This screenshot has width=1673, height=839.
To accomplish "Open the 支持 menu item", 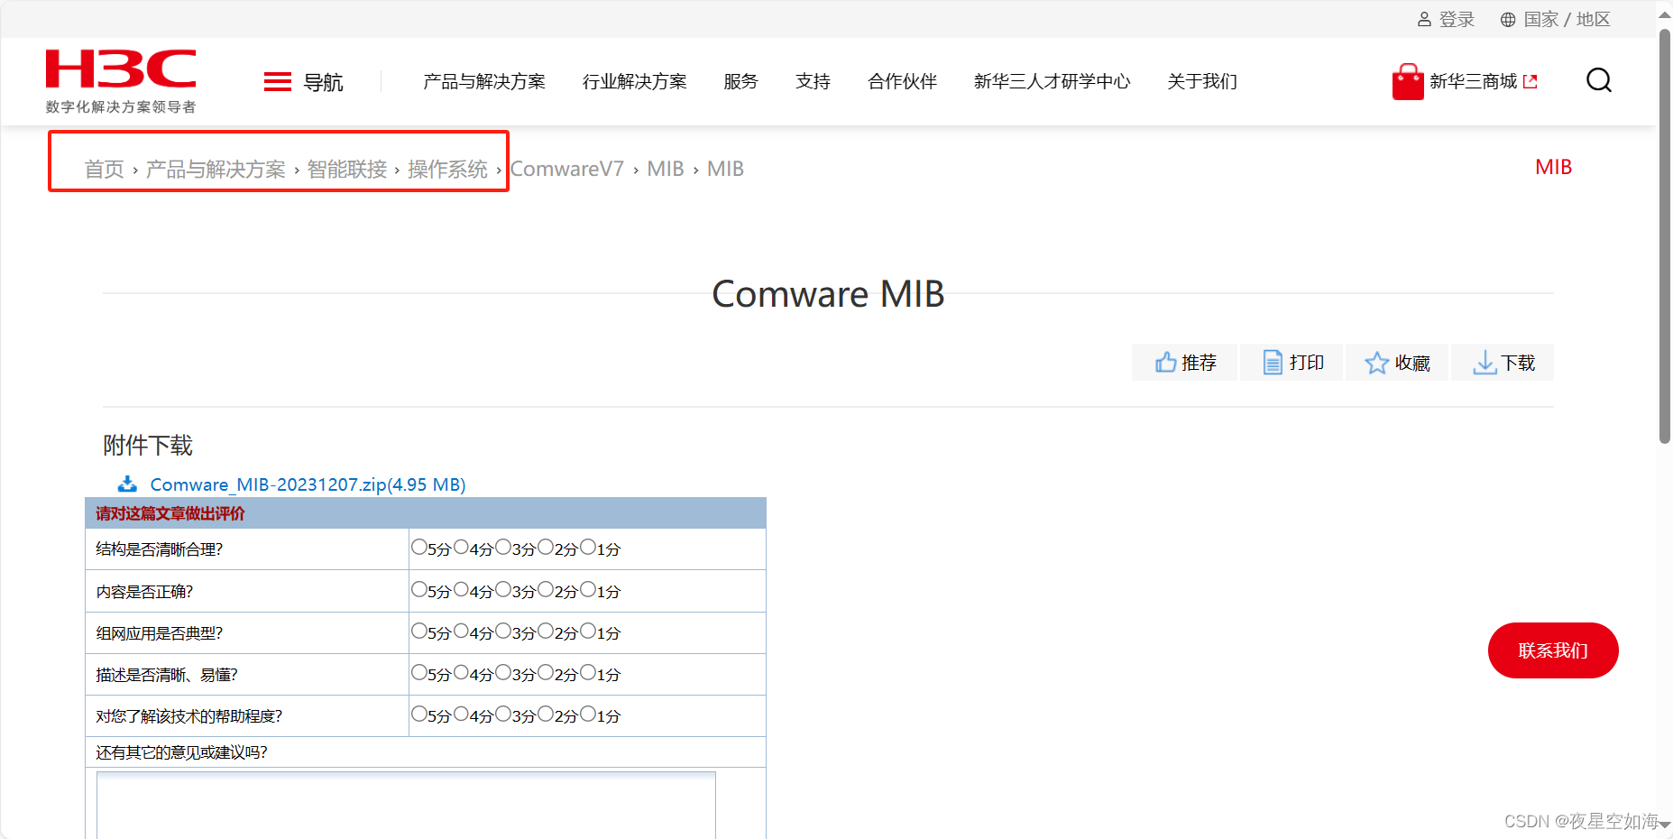I will tap(813, 82).
